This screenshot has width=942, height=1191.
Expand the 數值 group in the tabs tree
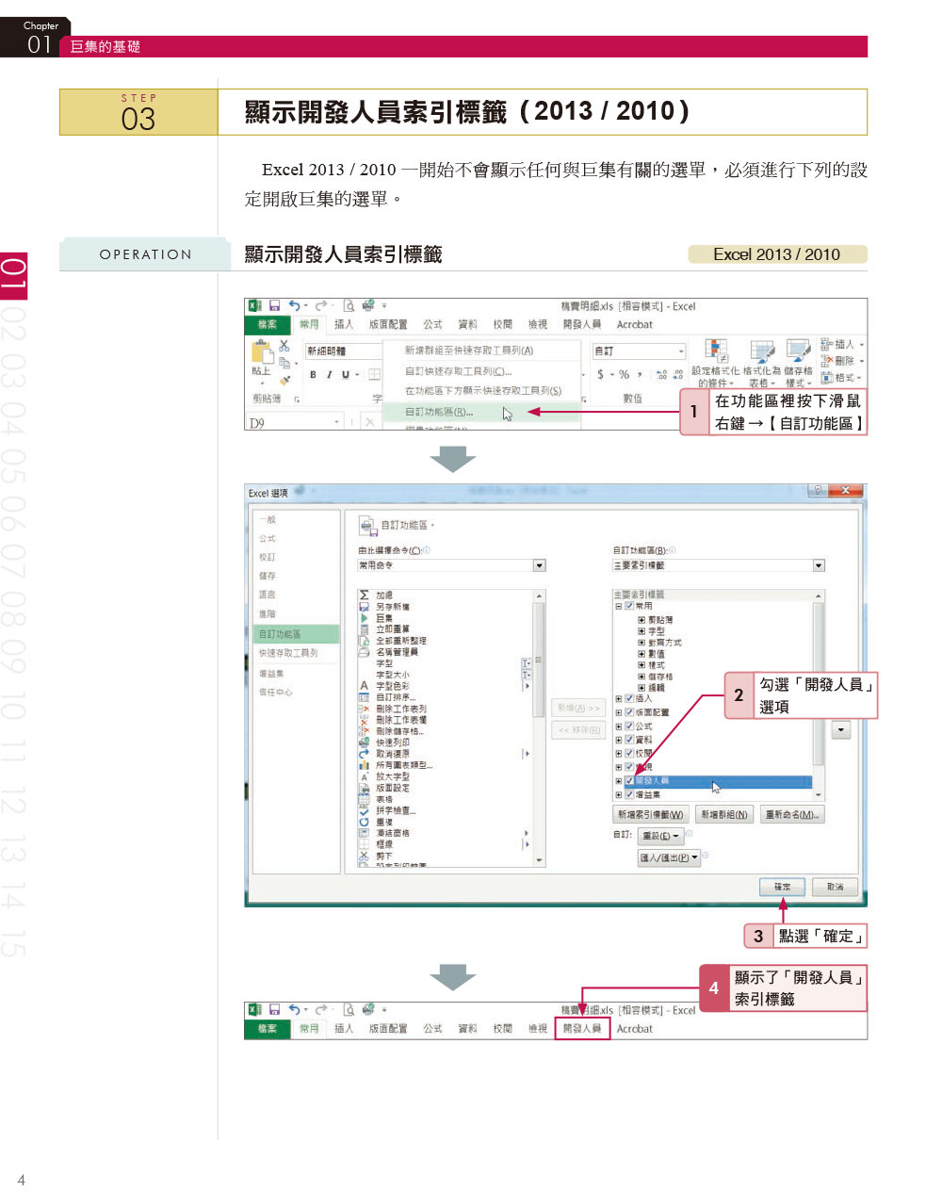(x=642, y=654)
